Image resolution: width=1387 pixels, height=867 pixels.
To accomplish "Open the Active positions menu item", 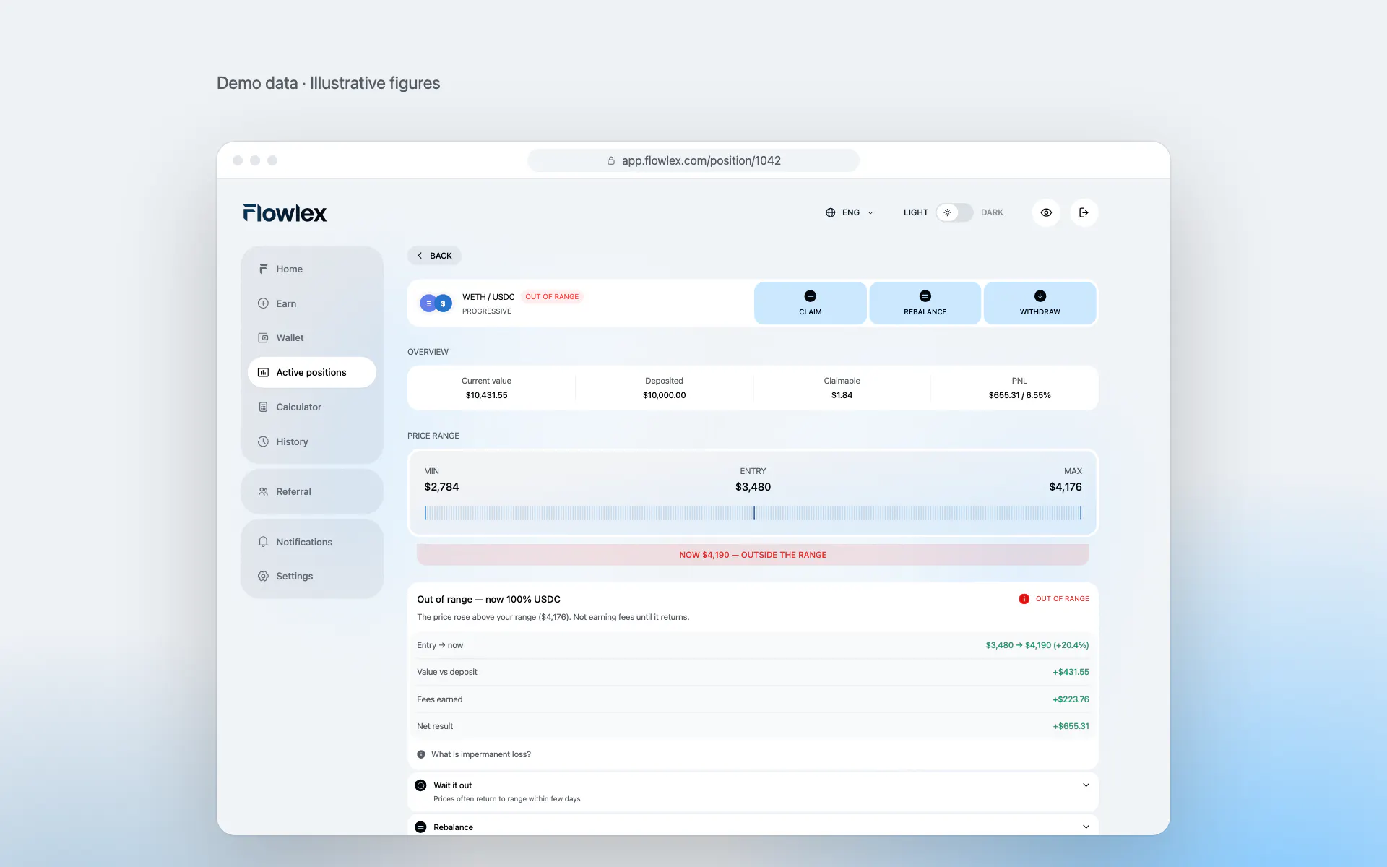I will [312, 372].
